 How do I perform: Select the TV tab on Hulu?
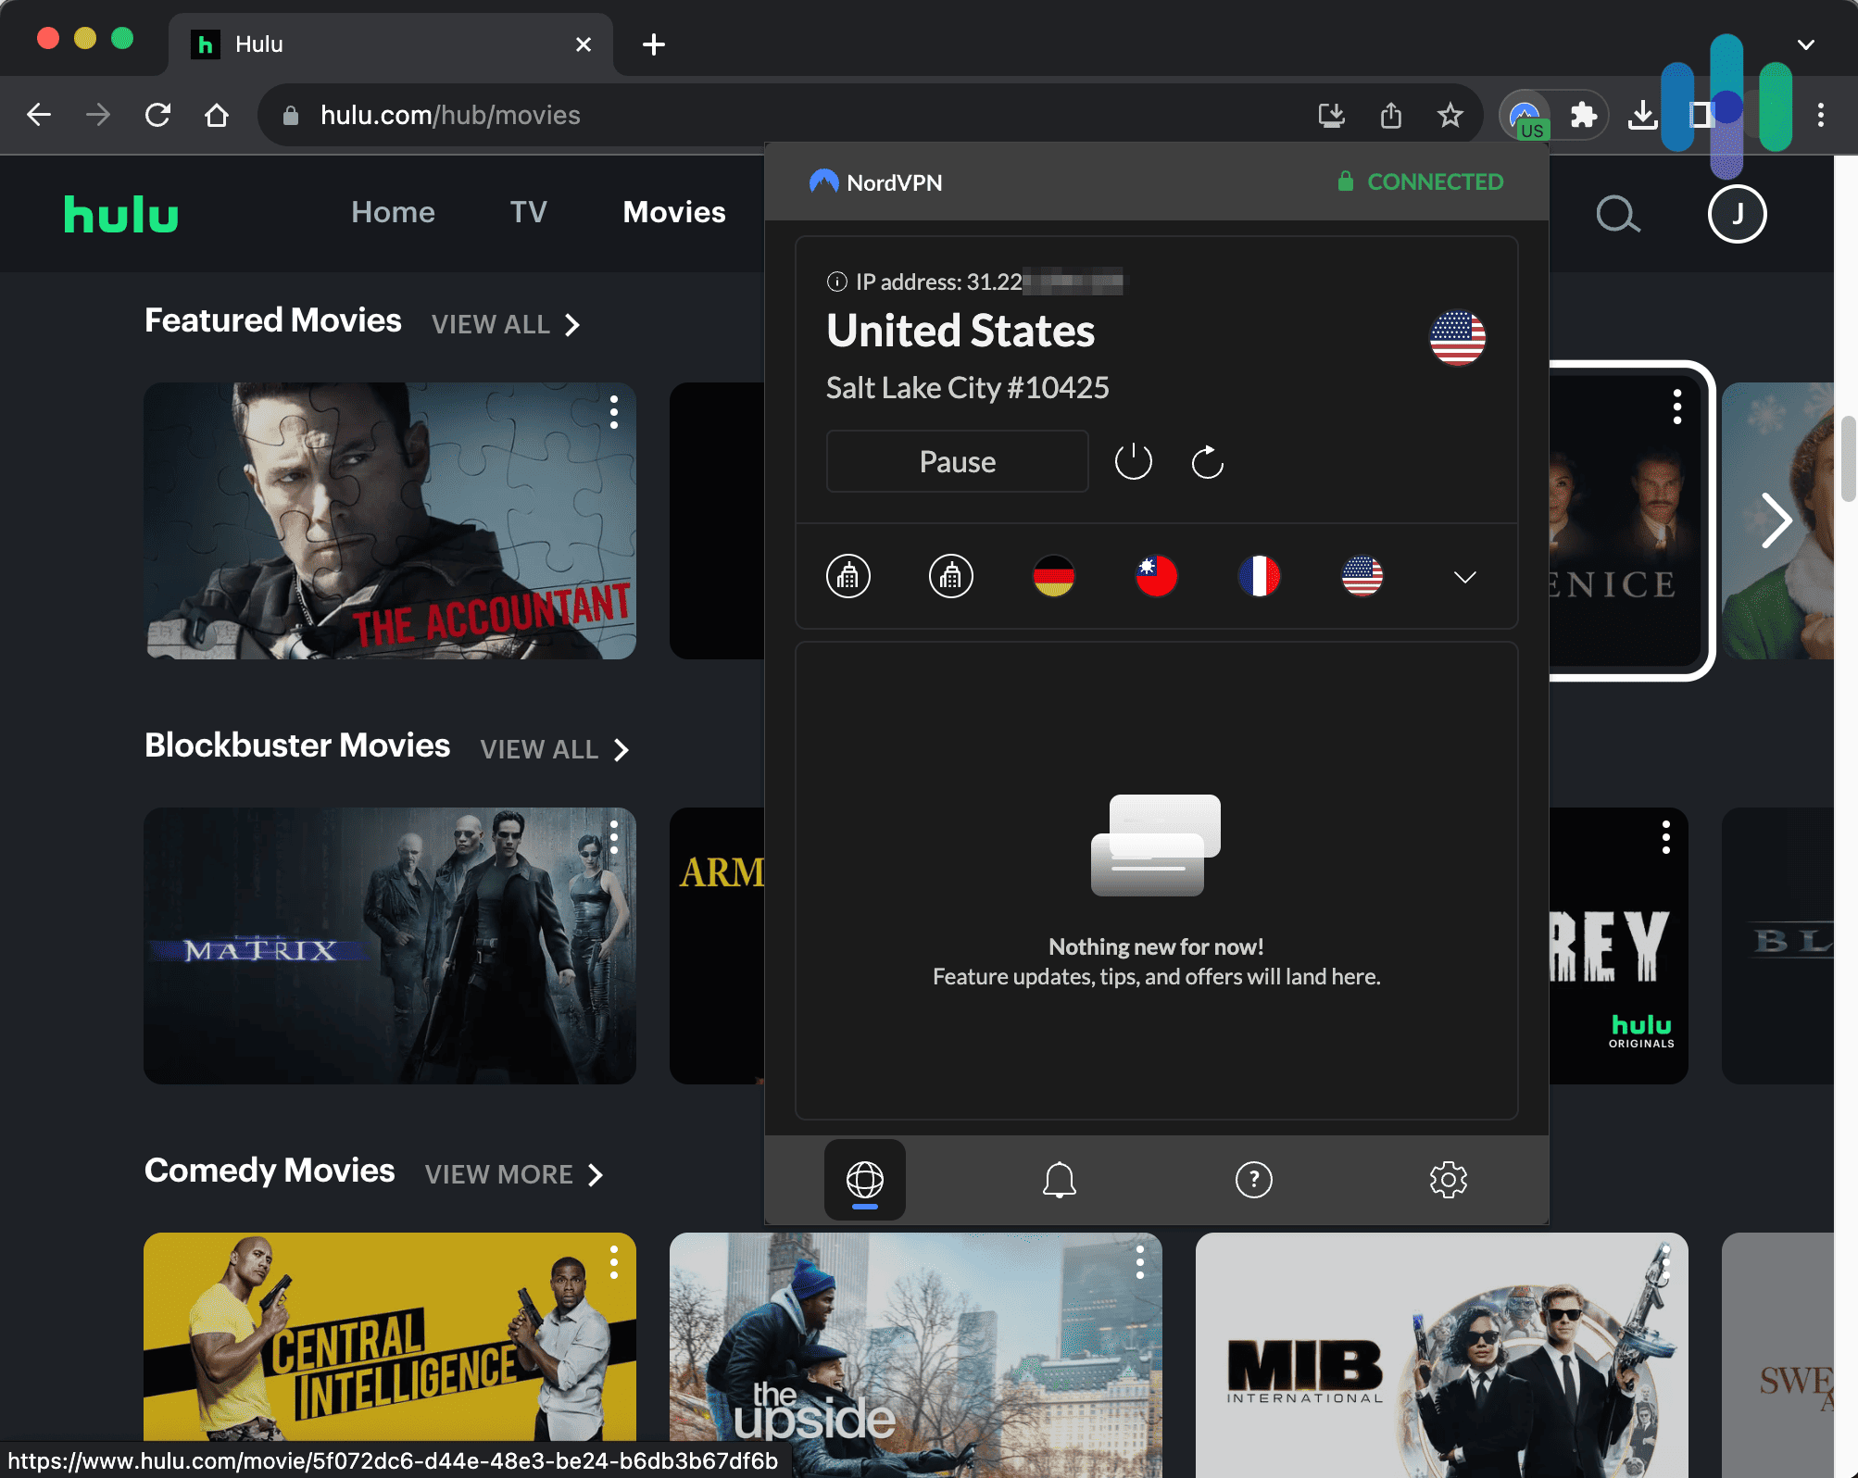point(528,211)
